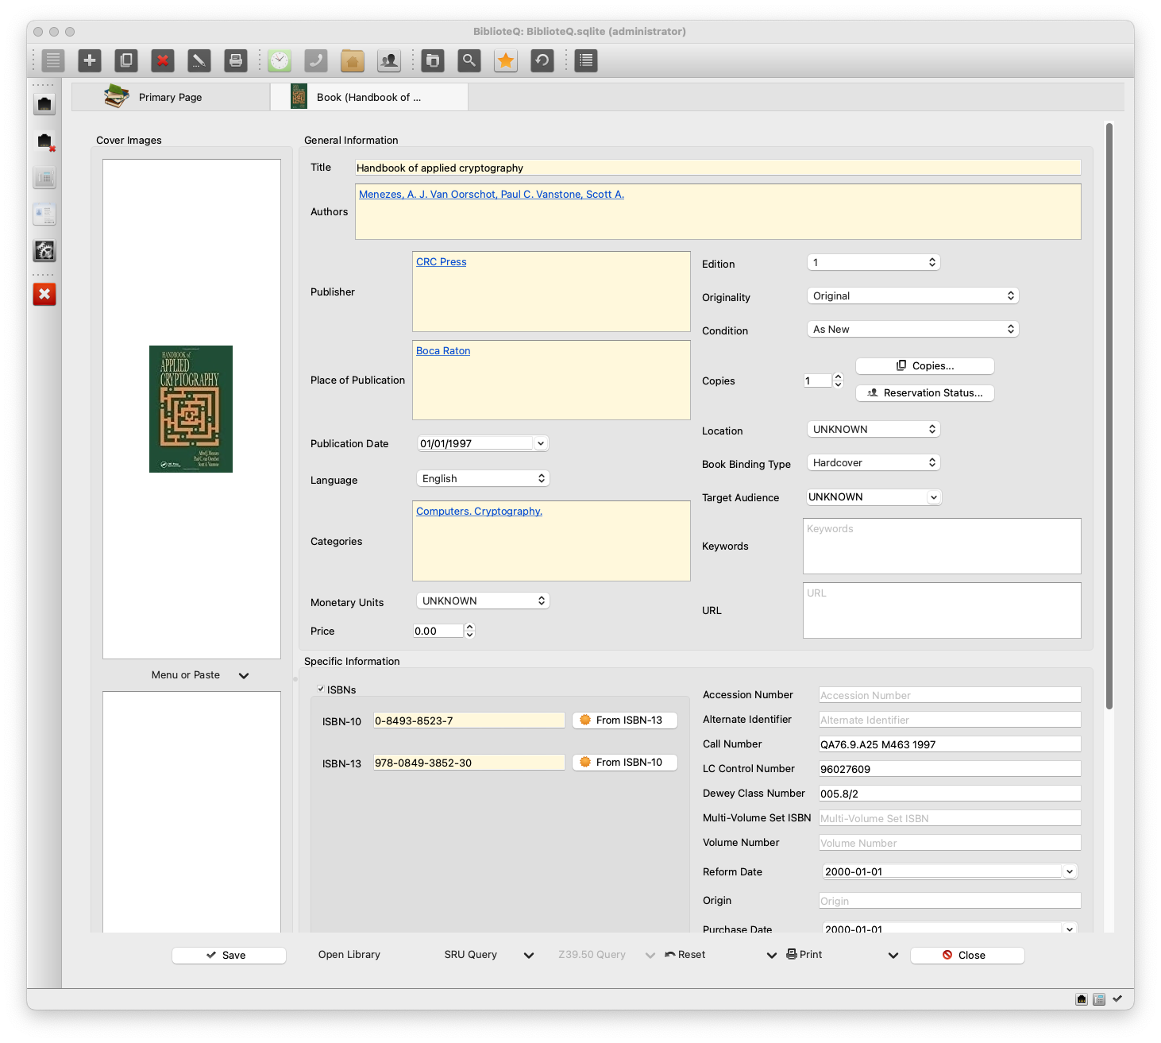Click the Copies... button
Screen dimensions: 1161x1043
tap(925, 366)
